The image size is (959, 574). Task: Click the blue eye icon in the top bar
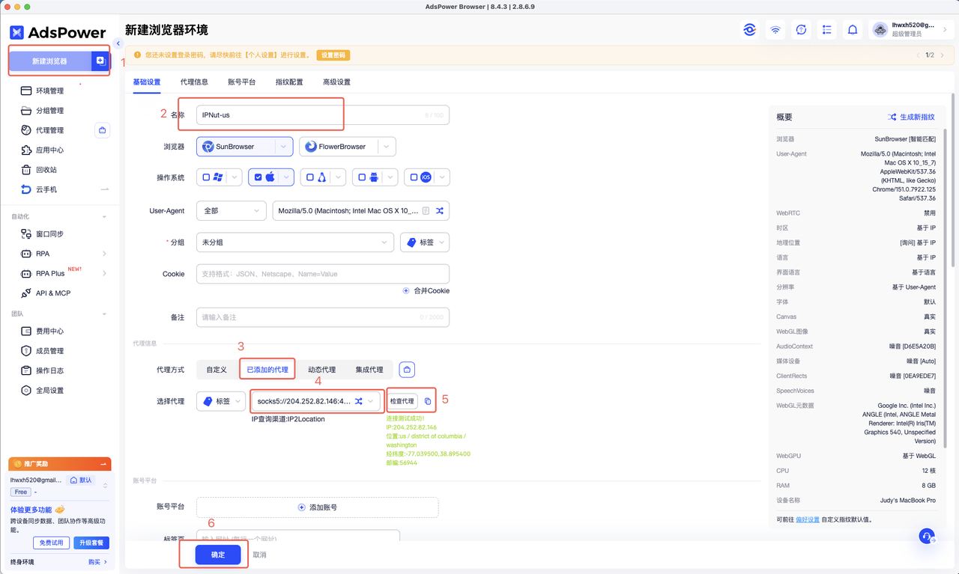pyautogui.click(x=749, y=30)
